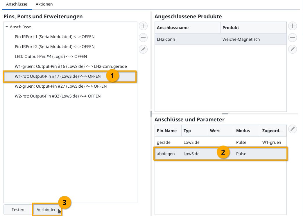The width and height of the screenshot is (303, 216).
Task: Select the W1-rot Output-Pin entry
Action: (58, 76)
